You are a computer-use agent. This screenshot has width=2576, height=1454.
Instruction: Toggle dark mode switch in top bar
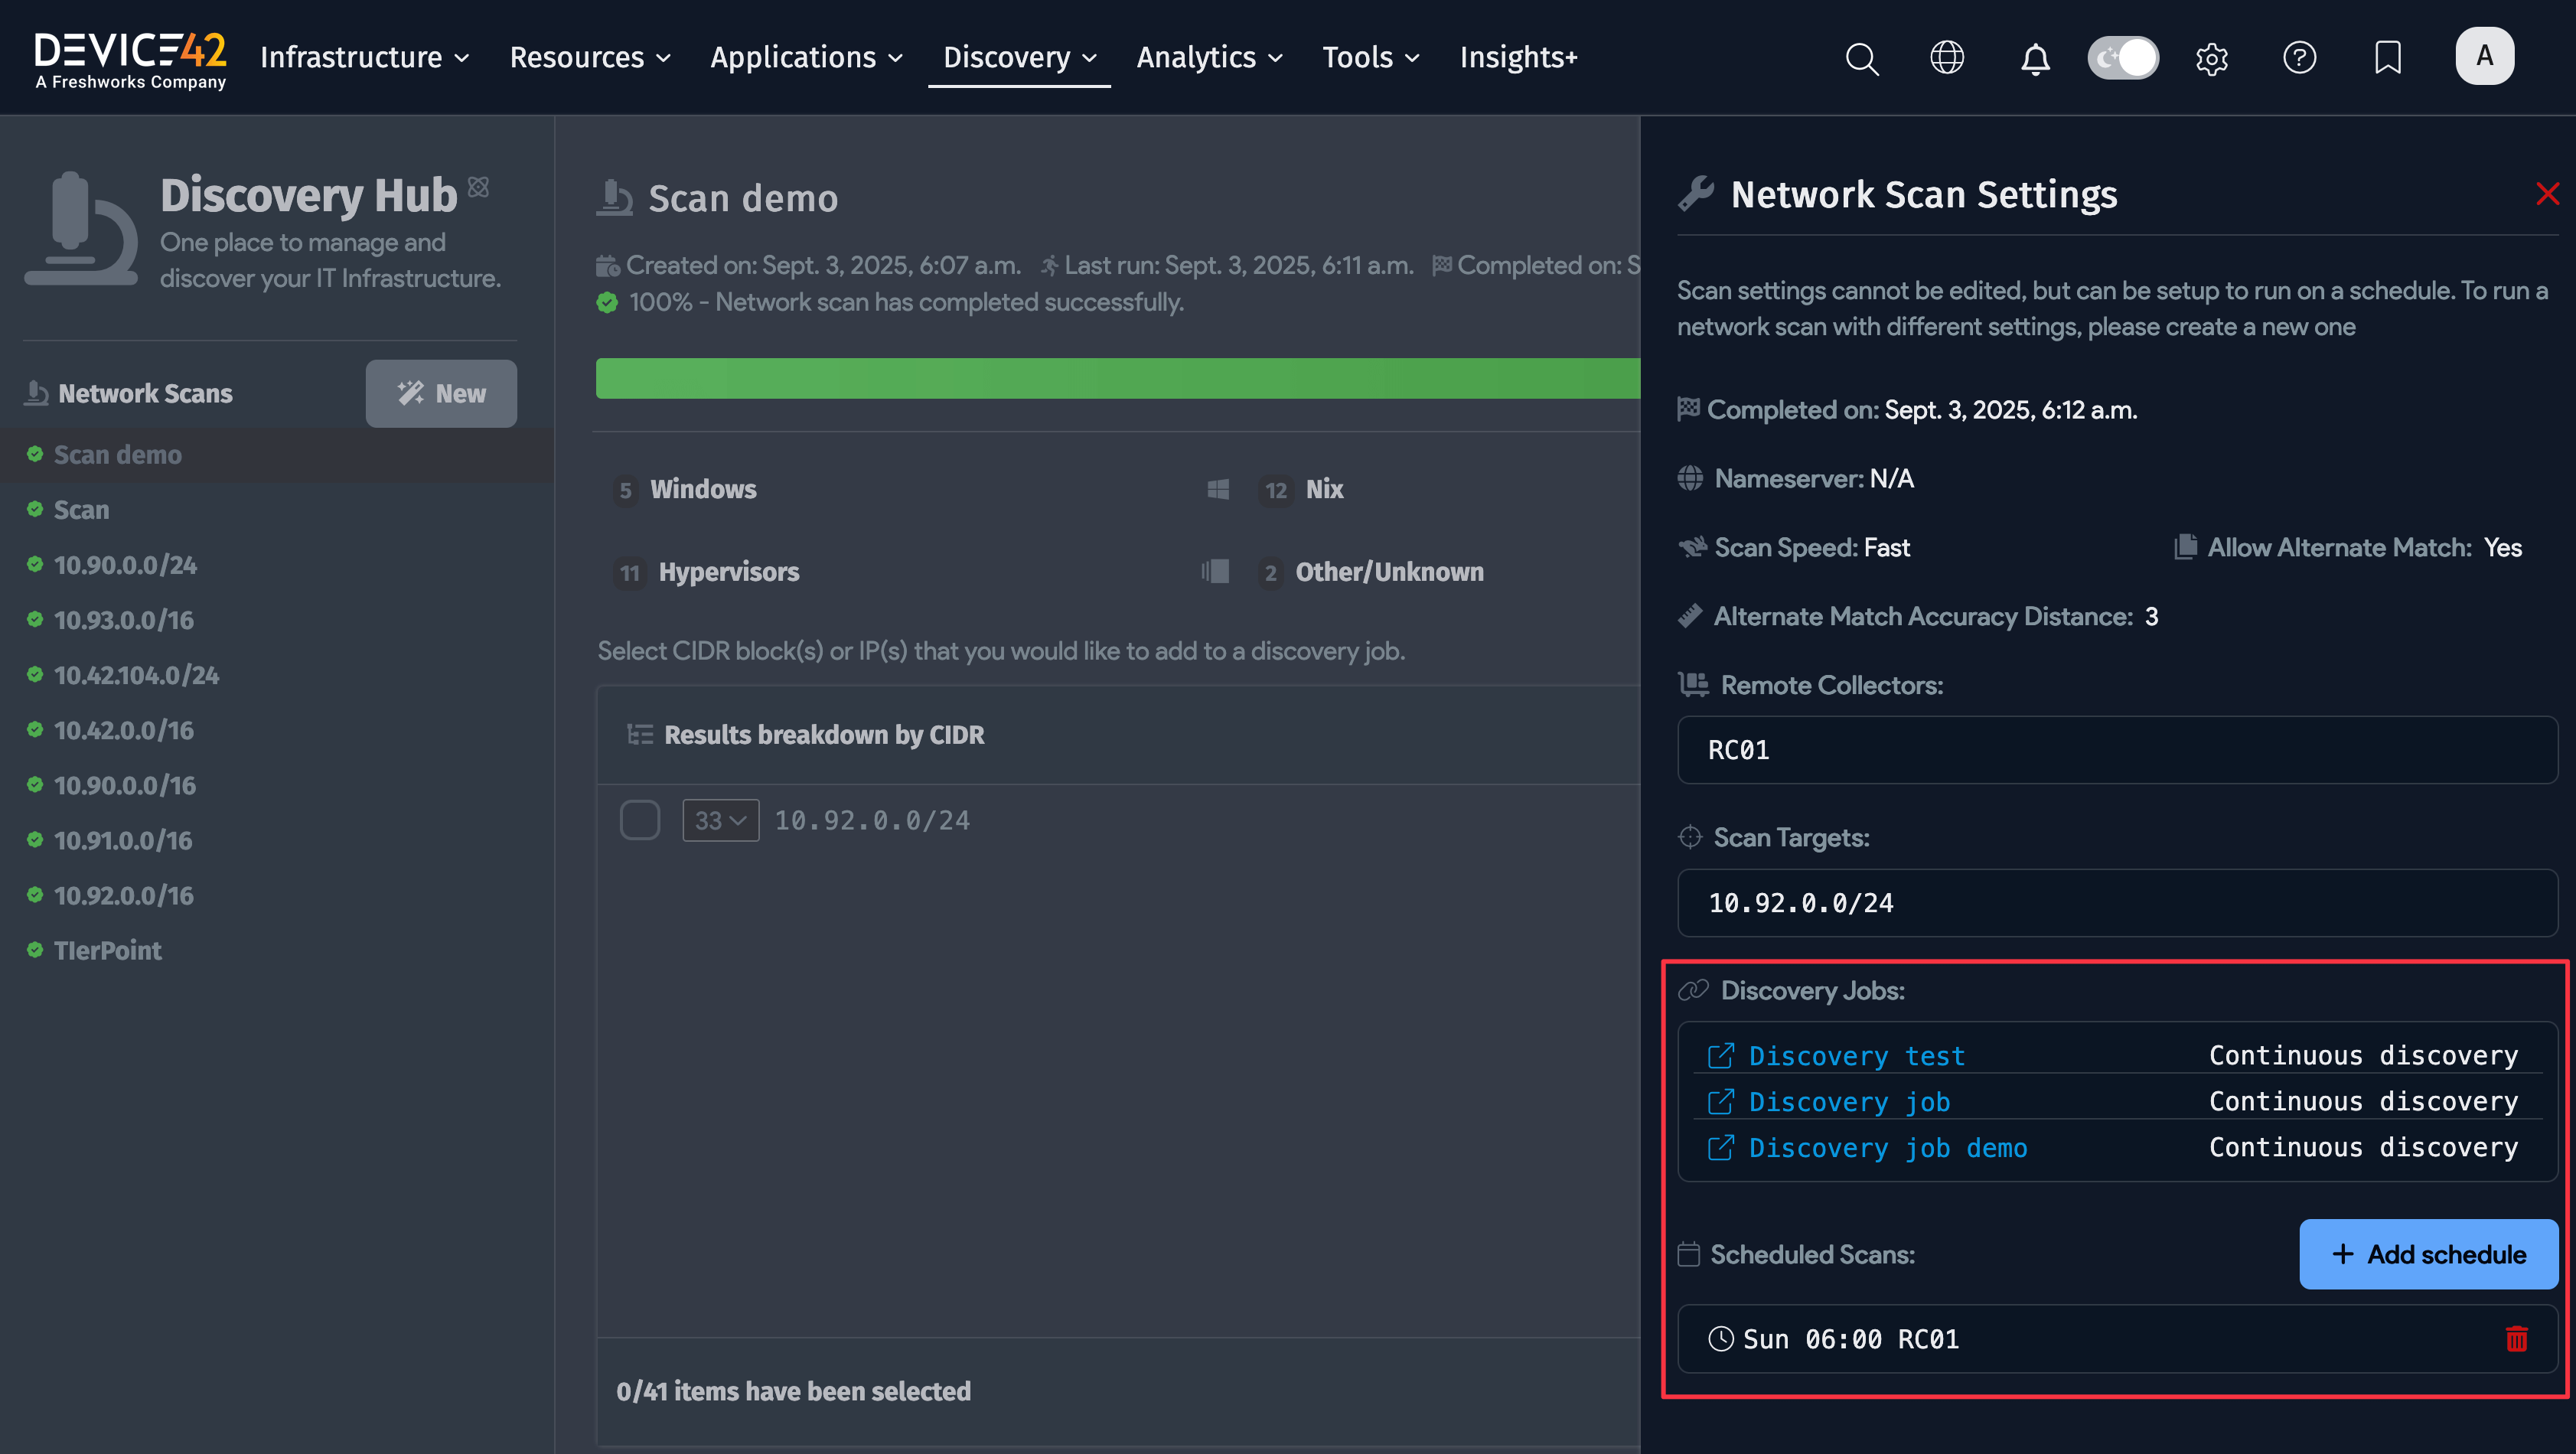click(x=2123, y=58)
